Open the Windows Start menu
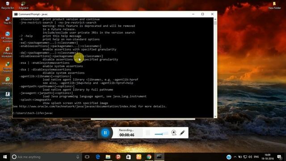The height and width of the screenshot is (161, 286). [5, 157]
